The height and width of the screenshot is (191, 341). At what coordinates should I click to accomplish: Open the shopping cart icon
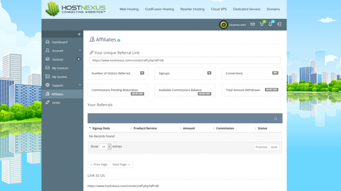tap(261, 24)
